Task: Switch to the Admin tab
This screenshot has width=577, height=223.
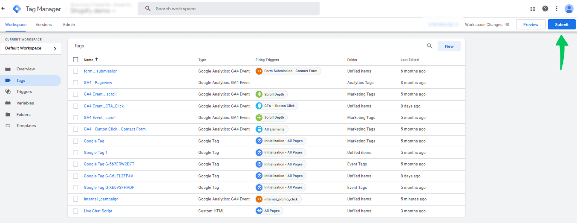Action: [69, 25]
